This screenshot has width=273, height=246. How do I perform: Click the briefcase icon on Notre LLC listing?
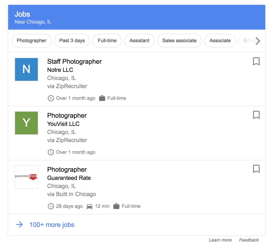click(102, 98)
